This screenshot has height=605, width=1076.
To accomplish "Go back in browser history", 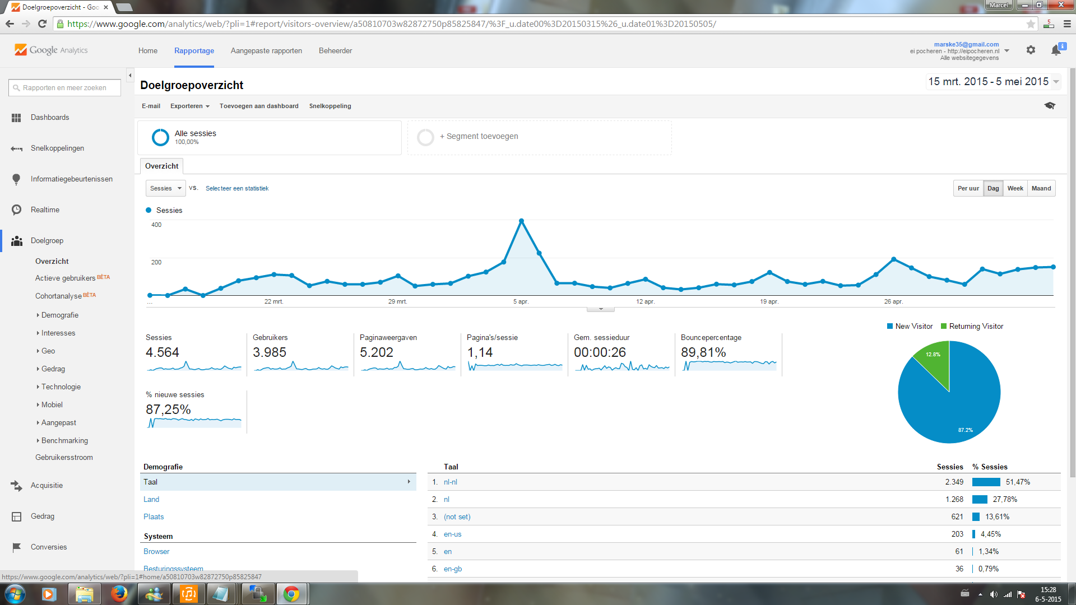I will tap(10, 24).
